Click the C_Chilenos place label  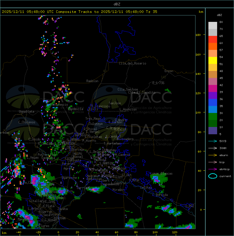tap(27, 122)
